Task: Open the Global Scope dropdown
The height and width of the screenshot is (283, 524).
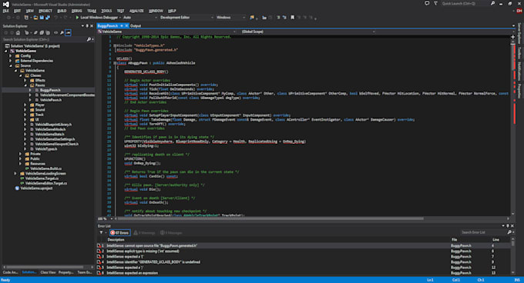Action: point(307,32)
